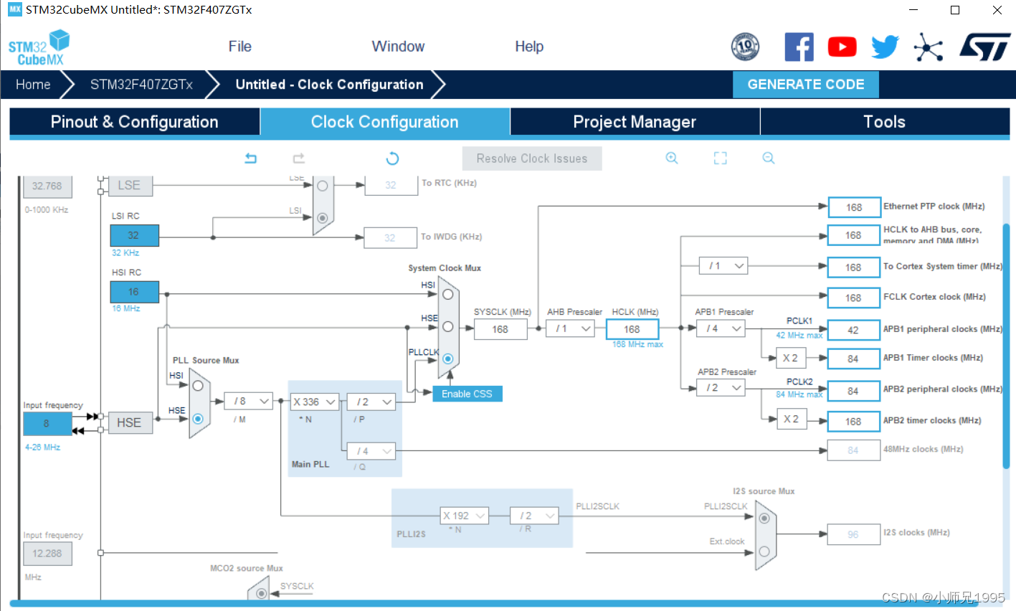Click the SYSCLK (MHz) value box
Screen dimensions: 1016x611
click(500, 329)
